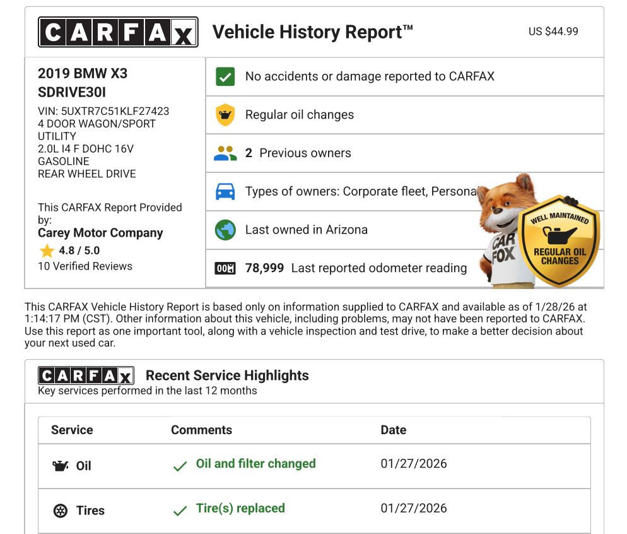Click the checkmark beside Oil and filter changed

pyautogui.click(x=180, y=466)
